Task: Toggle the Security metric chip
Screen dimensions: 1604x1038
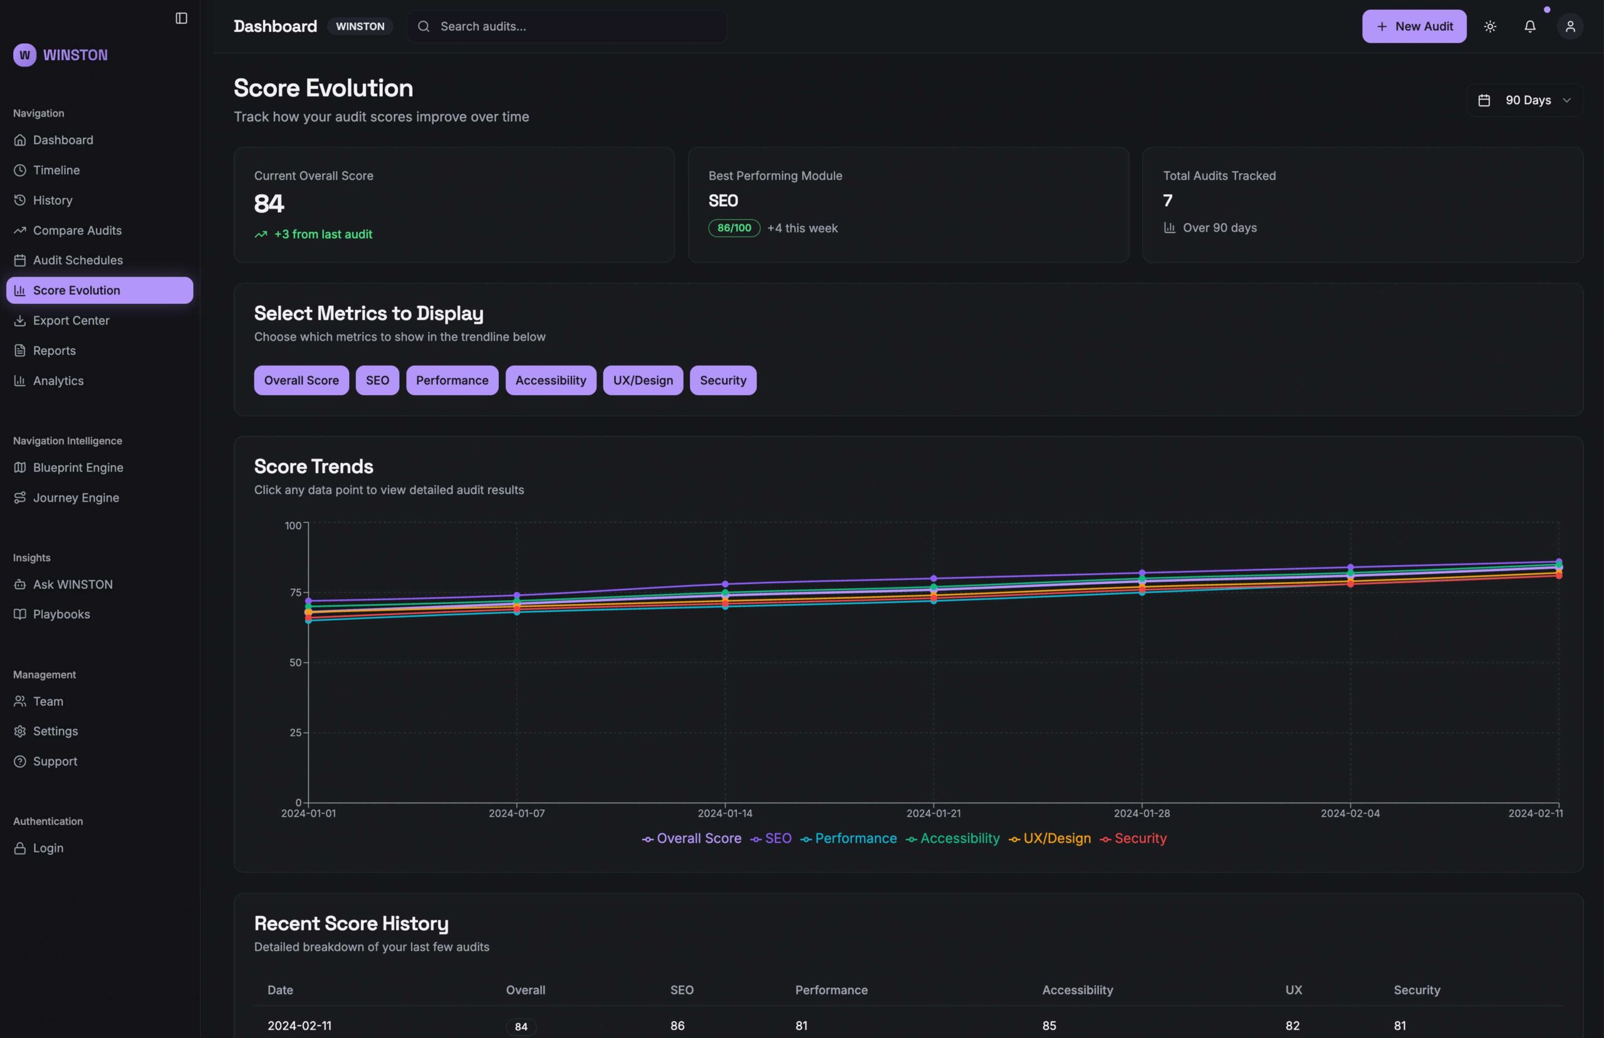Action: click(x=722, y=380)
